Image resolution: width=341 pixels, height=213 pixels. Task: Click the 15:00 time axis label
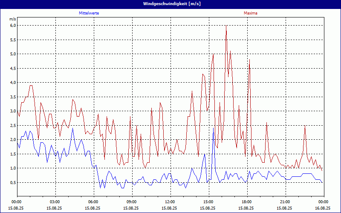[208, 202]
